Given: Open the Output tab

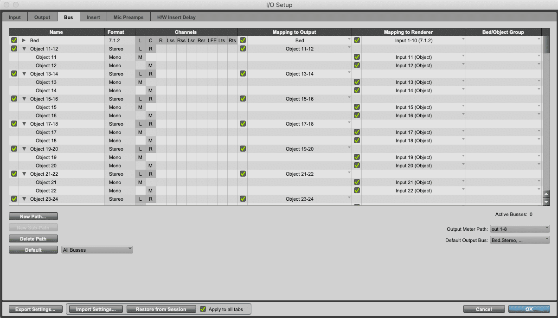Looking at the screenshot, I should click(42, 17).
